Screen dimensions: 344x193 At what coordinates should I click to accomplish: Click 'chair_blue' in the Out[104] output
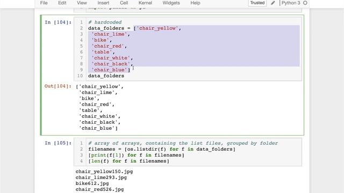coord(97,128)
